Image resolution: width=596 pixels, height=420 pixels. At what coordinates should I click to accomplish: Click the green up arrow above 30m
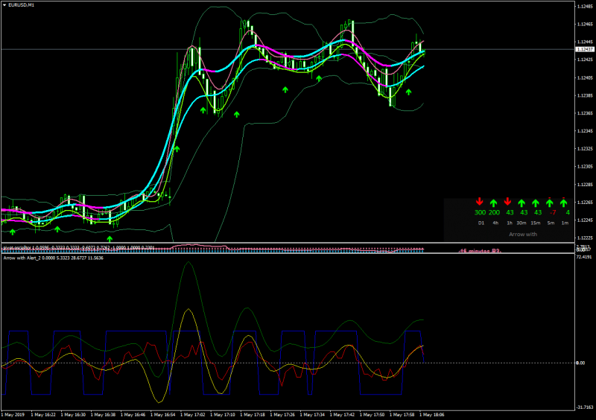(521, 203)
